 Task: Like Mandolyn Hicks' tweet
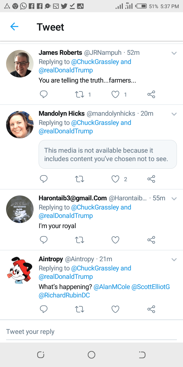tap(115, 179)
